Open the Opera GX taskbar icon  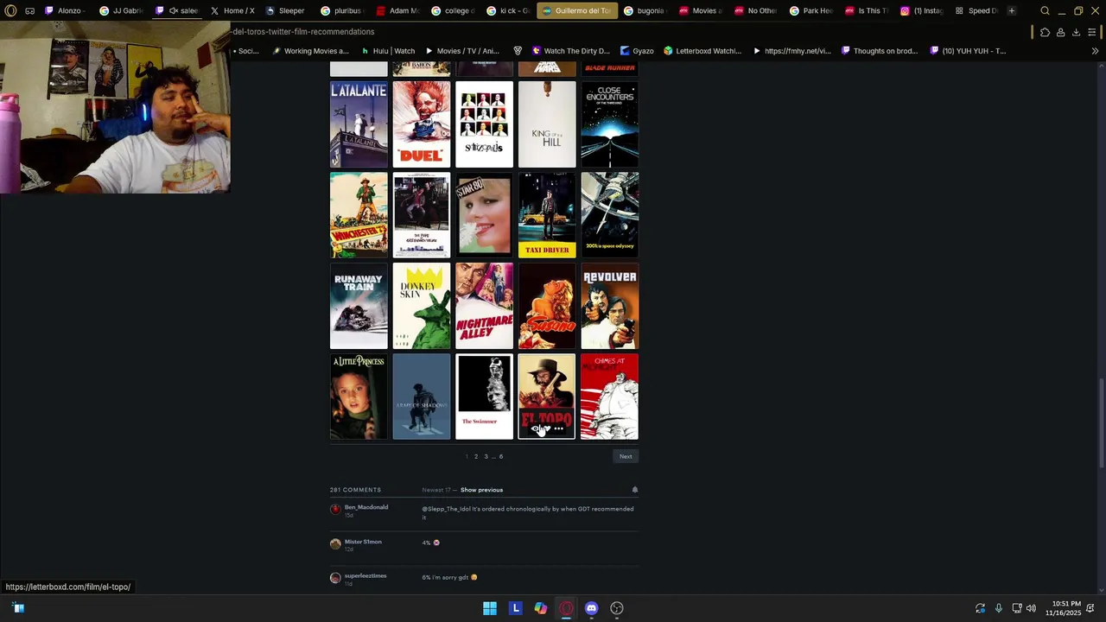tap(566, 608)
